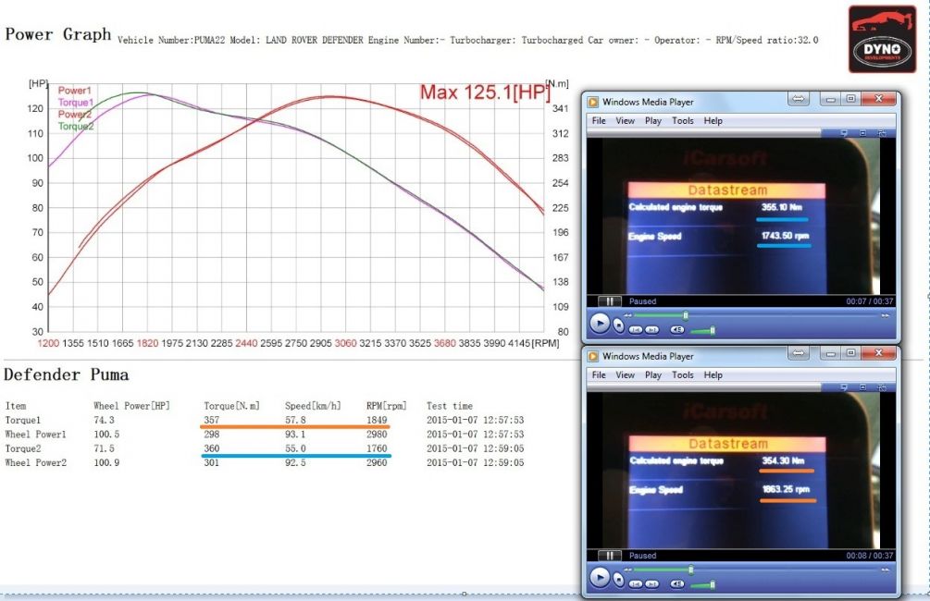Click torque value 360 in the table

(212, 448)
